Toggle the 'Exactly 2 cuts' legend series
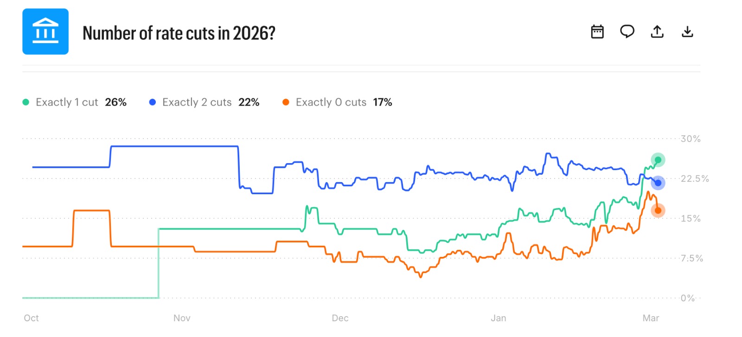The width and height of the screenshot is (742, 337). pyautogui.click(x=197, y=102)
